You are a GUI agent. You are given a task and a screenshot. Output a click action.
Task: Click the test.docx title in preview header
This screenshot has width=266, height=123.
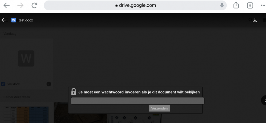tap(26, 20)
